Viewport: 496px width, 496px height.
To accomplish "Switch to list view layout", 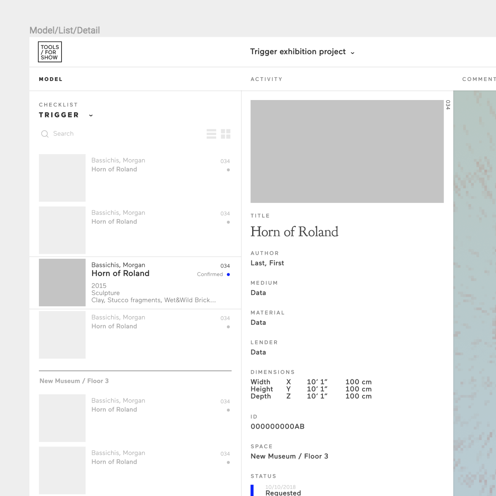I will (211, 134).
